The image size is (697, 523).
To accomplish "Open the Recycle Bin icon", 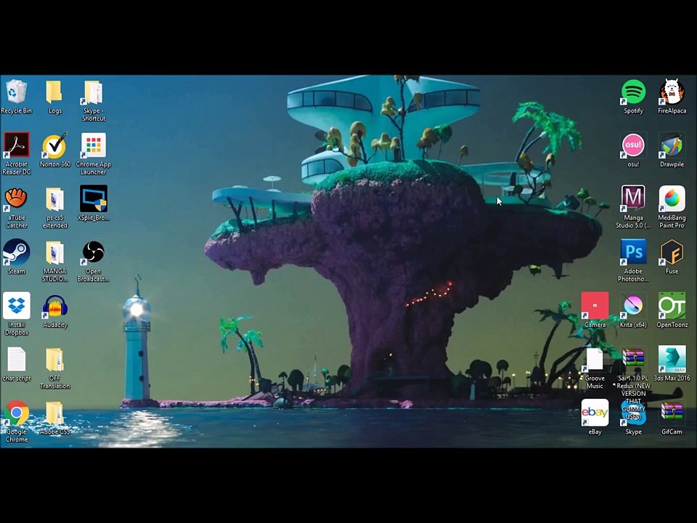I will tap(17, 92).
